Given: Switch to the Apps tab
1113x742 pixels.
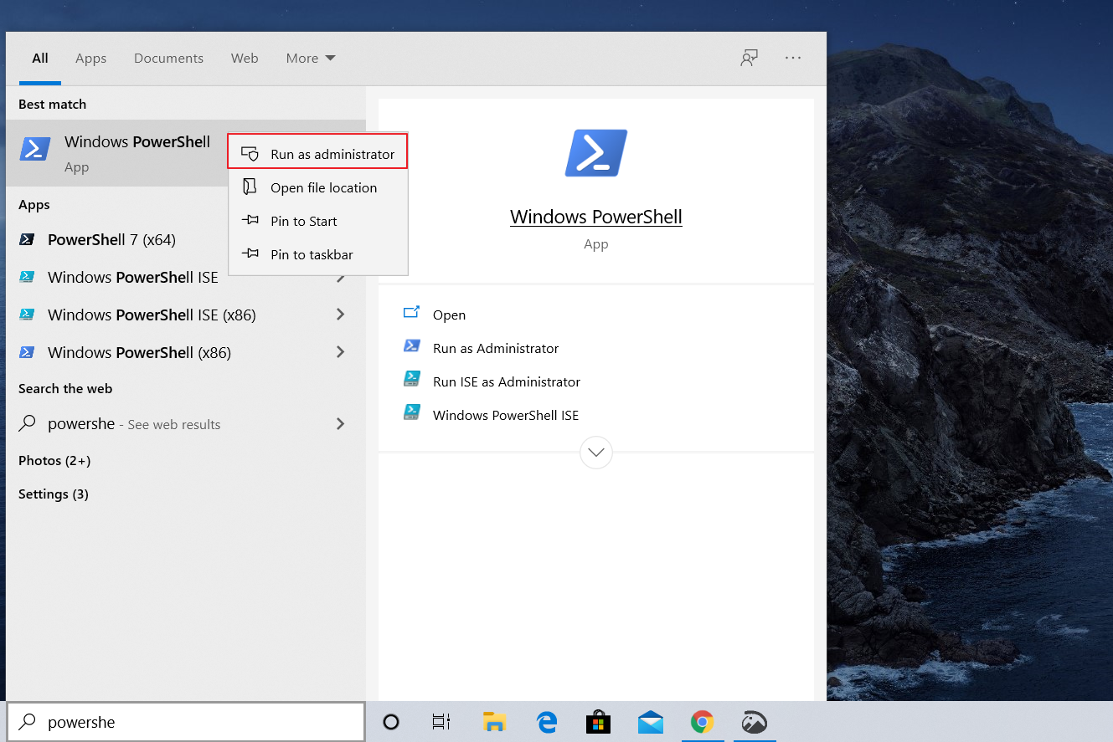Looking at the screenshot, I should 90,59.
